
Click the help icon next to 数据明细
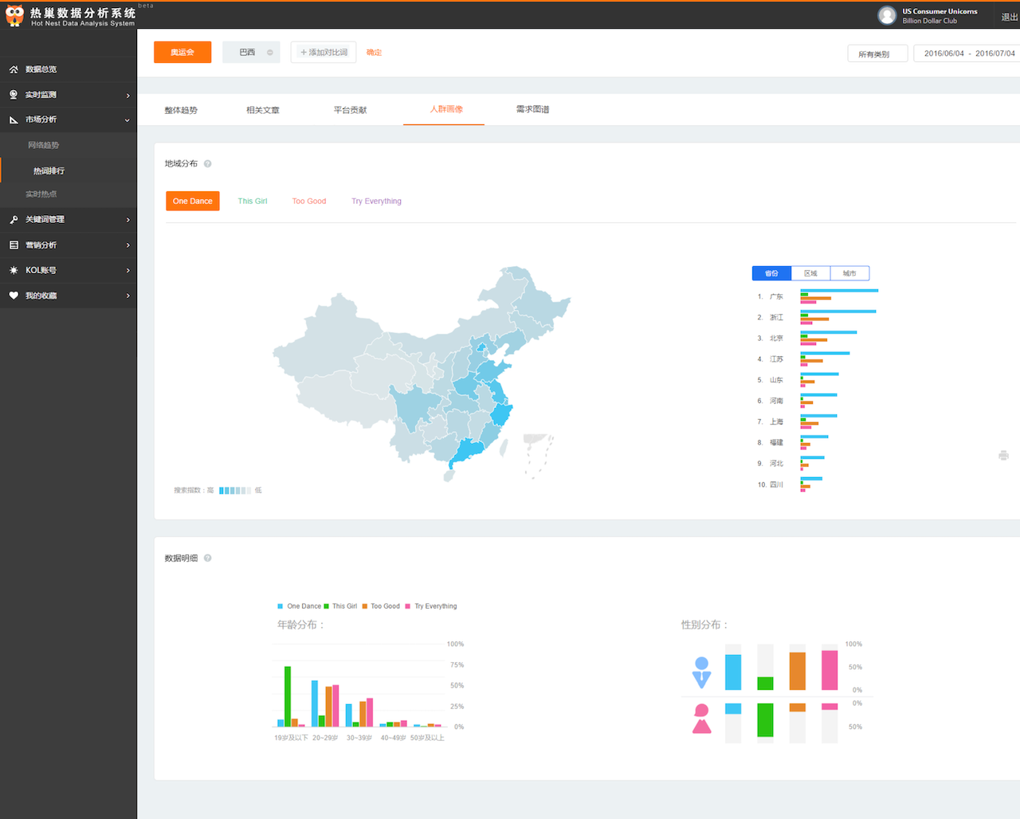(208, 558)
